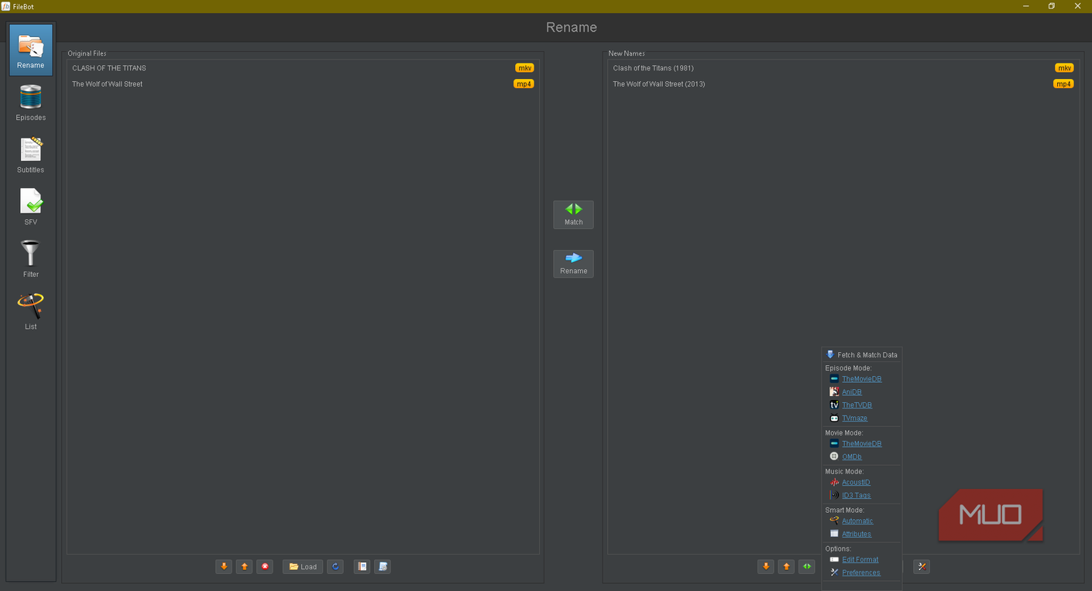Open Preferences from the fetch menu
This screenshot has width=1092, height=591.
(x=860, y=573)
